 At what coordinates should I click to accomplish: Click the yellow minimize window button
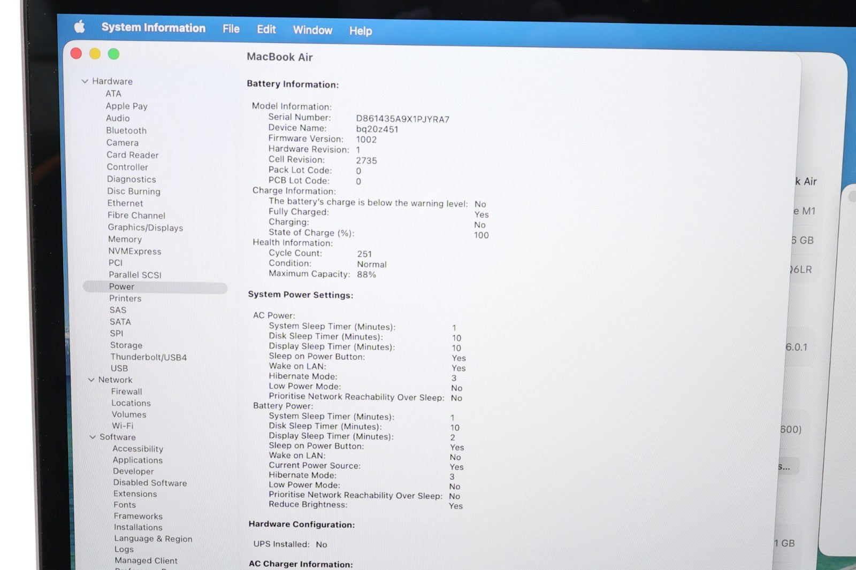pyautogui.click(x=95, y=53)
